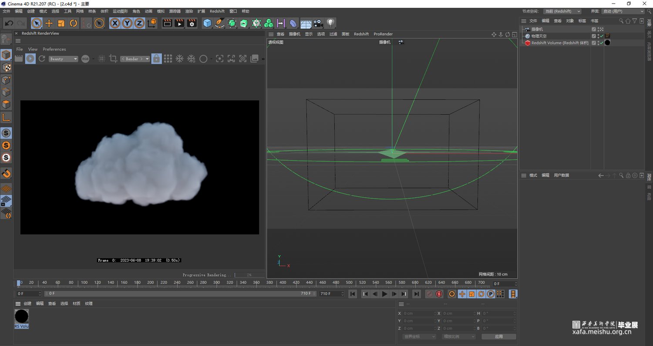This screenshot has width=653, height=346.
Task: Click the 应用 apply button
Action: 498,336
